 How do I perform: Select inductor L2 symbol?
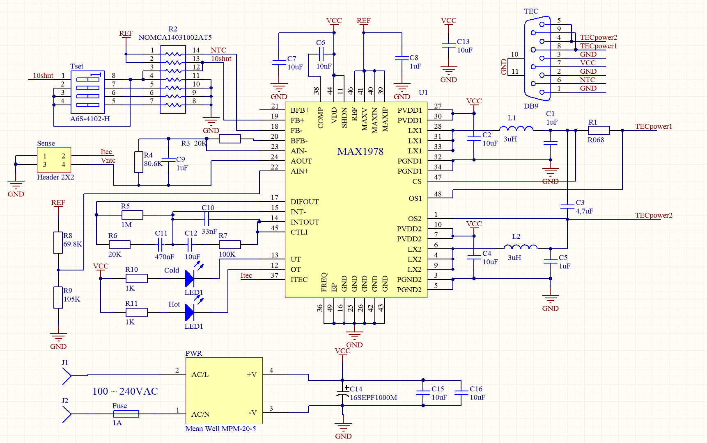point(520,247)
